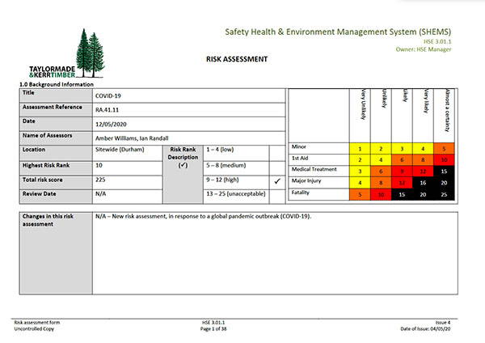Click the footer text 'Uncontrolled Copy'
The image size is (485, 343).
[x=34, y=328]
